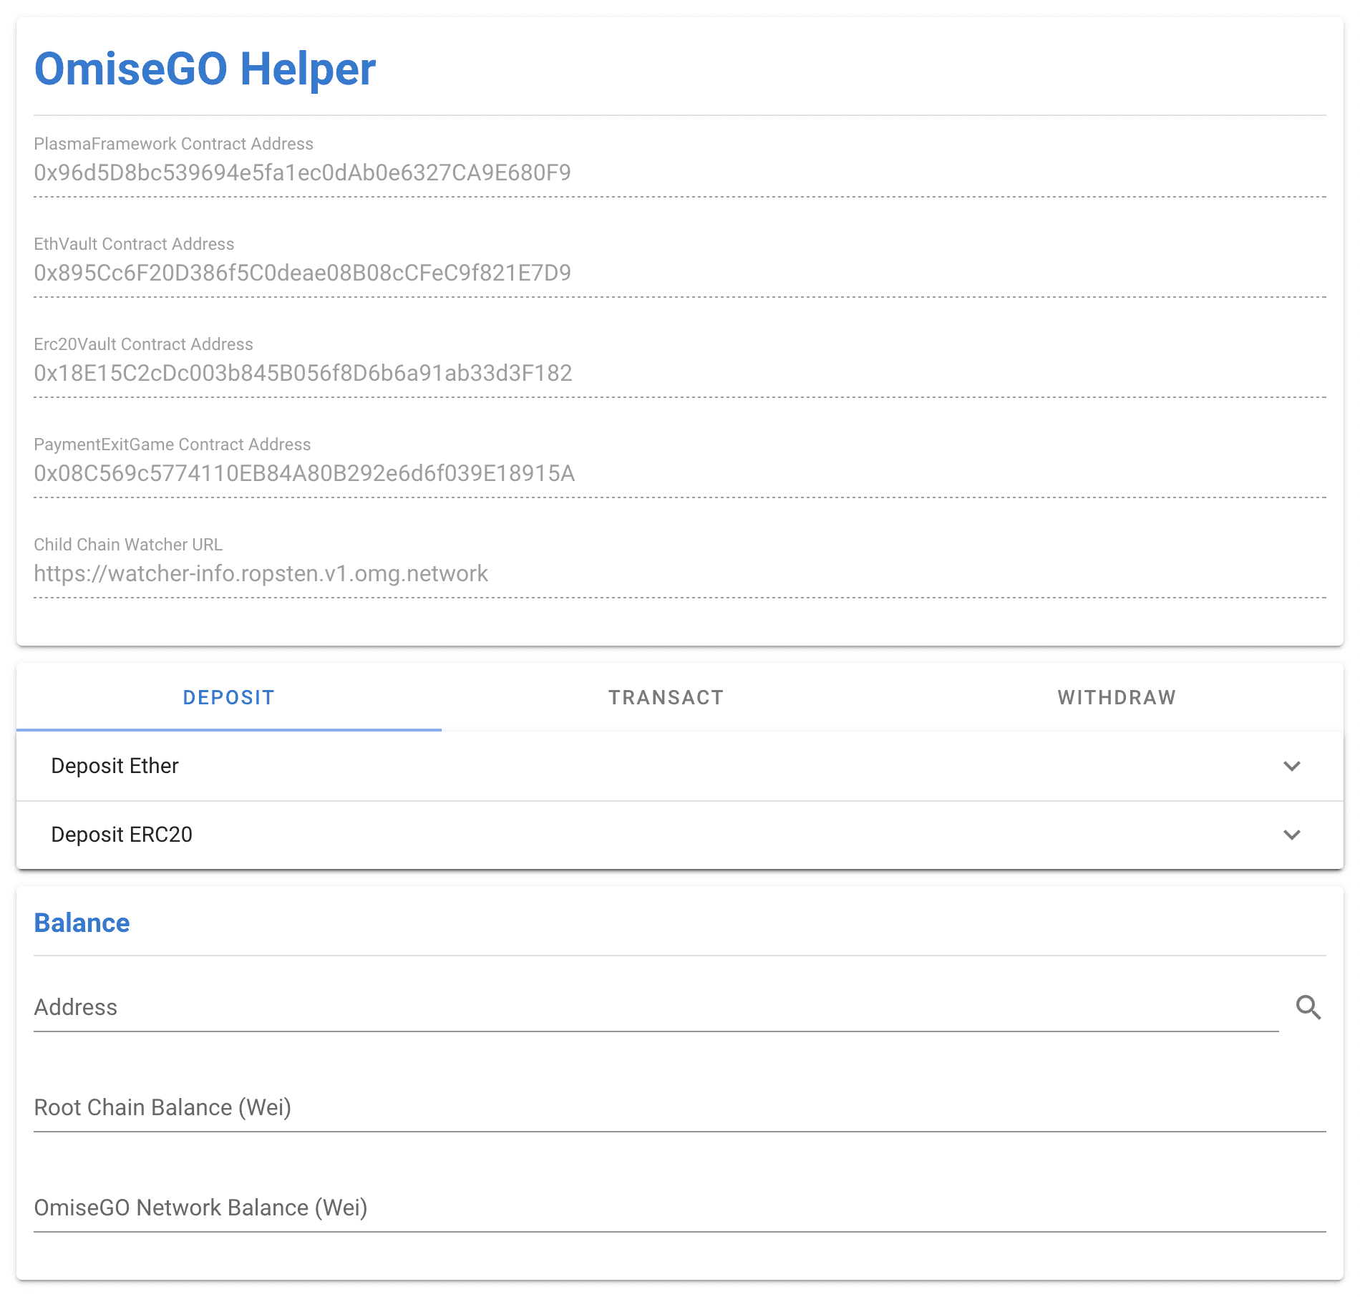Image resolution: width=1360 pixels, height=1297 pixels.
Task: Click the Deposit ERC20 label text
Action: click(x=122, y=835)
